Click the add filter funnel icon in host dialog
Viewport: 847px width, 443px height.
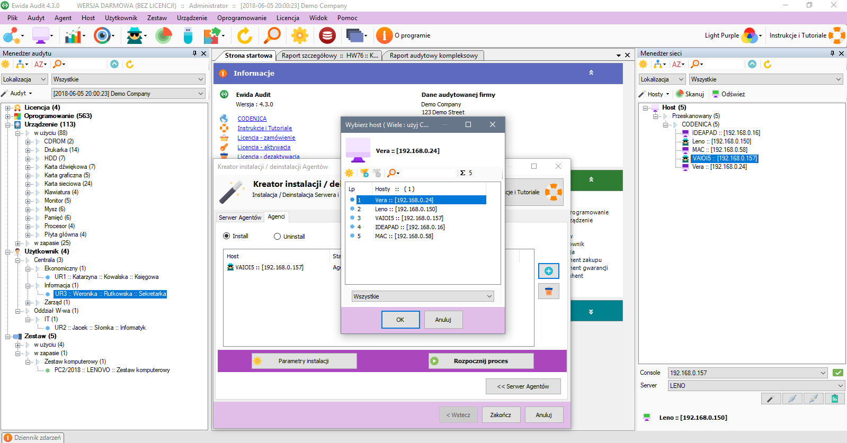point(364,173)
